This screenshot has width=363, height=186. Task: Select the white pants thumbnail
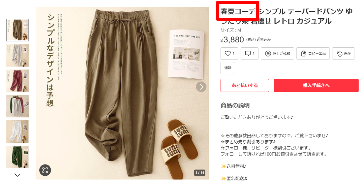coord(18,132)
